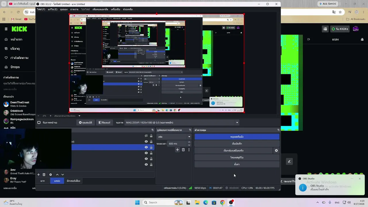368x207 pixels.
Task: Click 9858 kbps bitrate in status bar
Action: tap(200, 188)
